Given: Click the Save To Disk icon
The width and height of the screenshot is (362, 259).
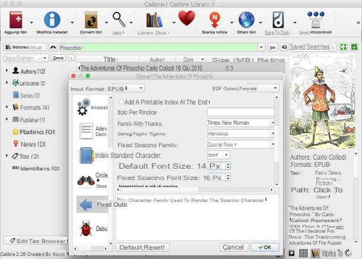Looking at the screenshot, I should click(x=278, y=20).
